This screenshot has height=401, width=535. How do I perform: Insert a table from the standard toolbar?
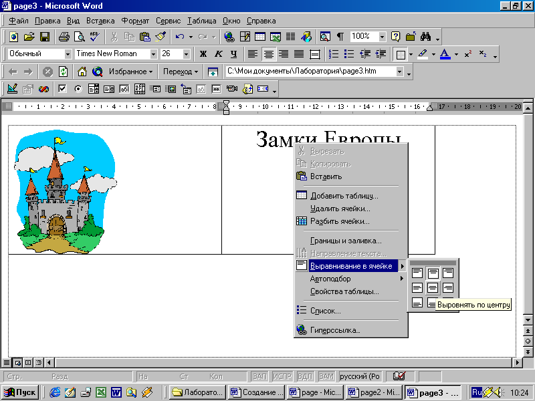(260, 37)
